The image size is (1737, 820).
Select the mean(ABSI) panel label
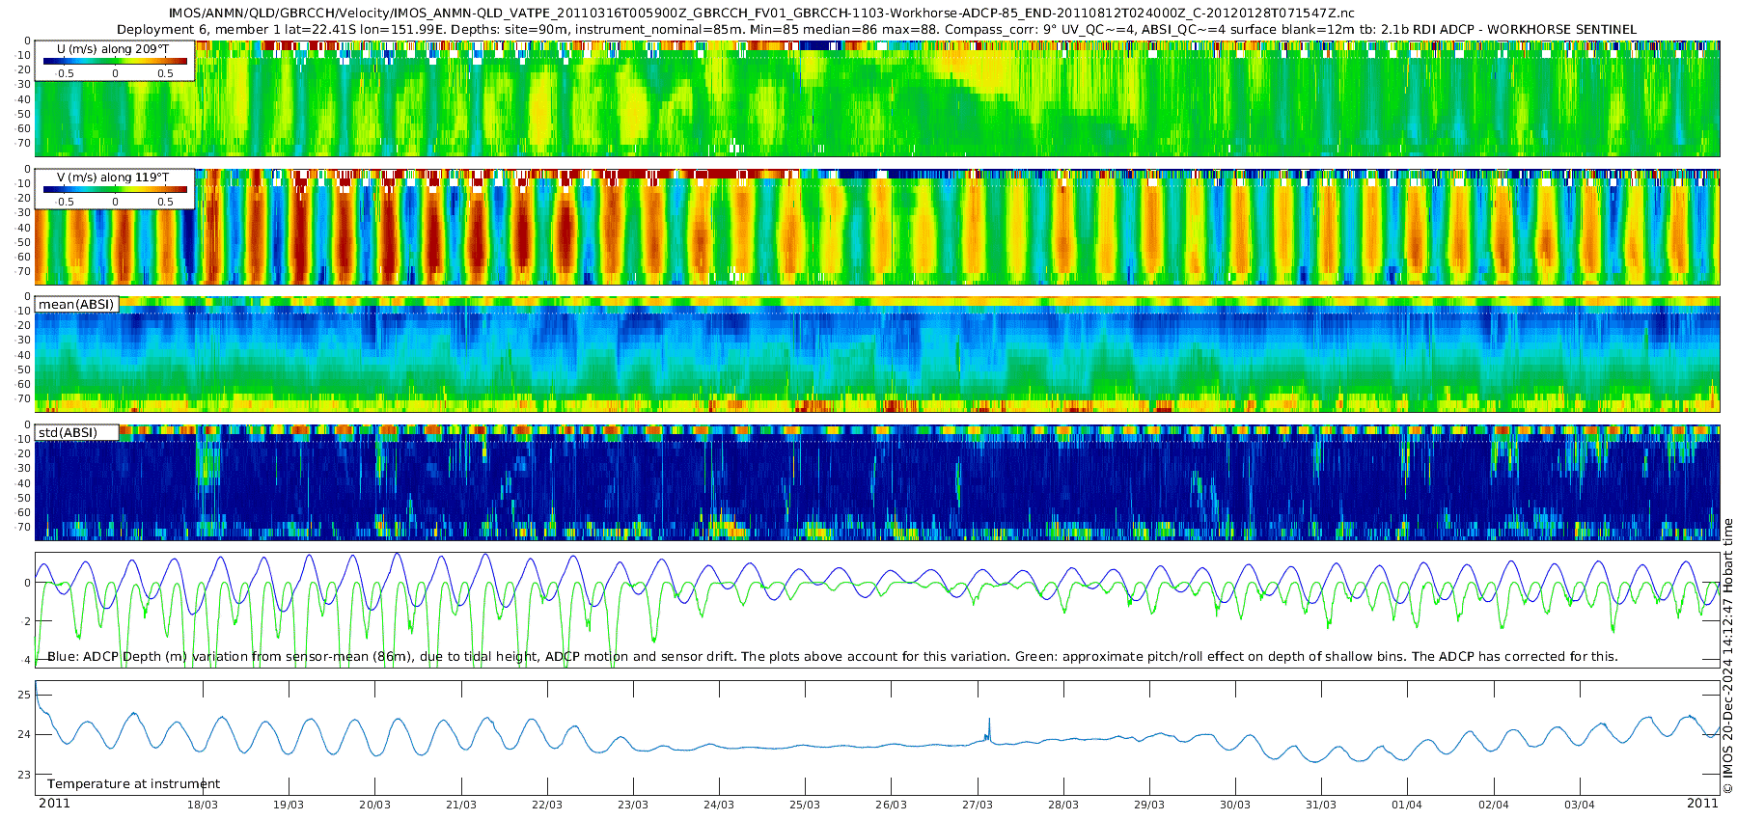coord(77,305)
